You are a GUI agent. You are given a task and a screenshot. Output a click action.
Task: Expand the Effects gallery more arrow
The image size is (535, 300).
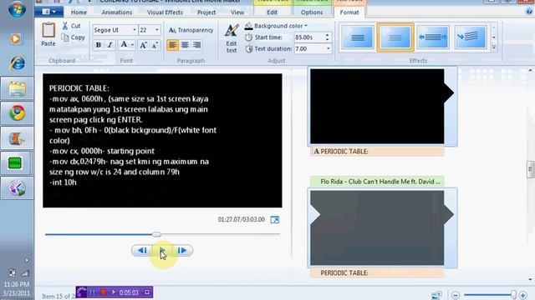point(494,48)
